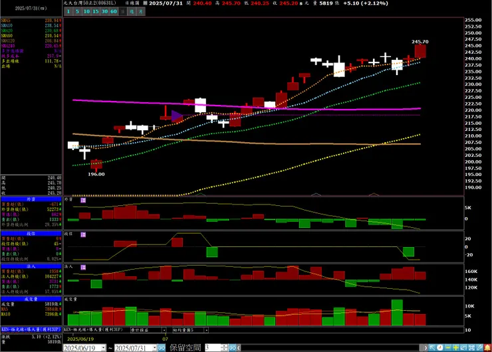The height and width of the screenshot is (352, 492).
Task: Click the 2025/06/19 yellow date axis label
Action: coord(80,339)
